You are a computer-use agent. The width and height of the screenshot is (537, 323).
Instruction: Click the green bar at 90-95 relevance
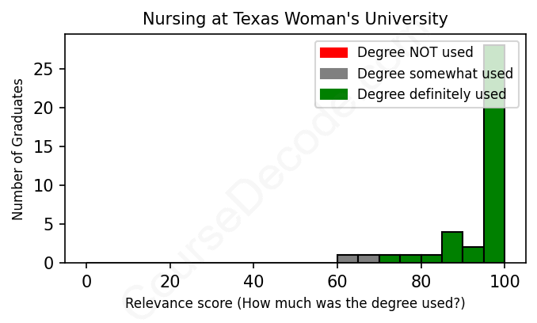[474, 255]
